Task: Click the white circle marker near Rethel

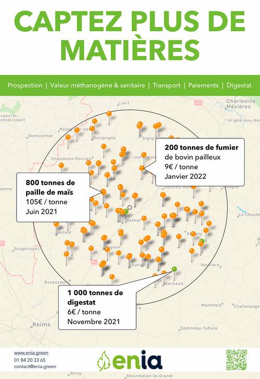Action: tap(129, 207)
